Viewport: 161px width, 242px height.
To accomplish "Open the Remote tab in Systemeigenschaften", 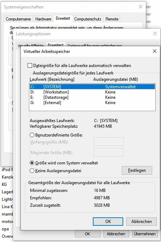I will [x=112, y=19].
